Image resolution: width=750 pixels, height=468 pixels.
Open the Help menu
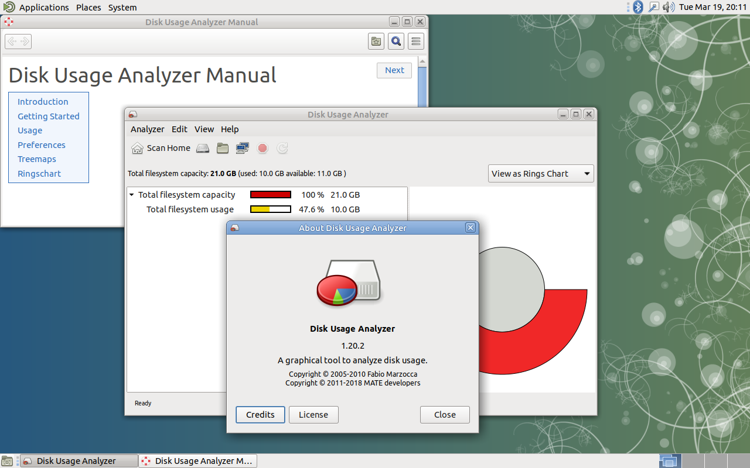(x=230, y=129)
